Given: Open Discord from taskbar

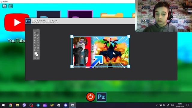Looking at the screenshot, I should (x=66, y=105).
